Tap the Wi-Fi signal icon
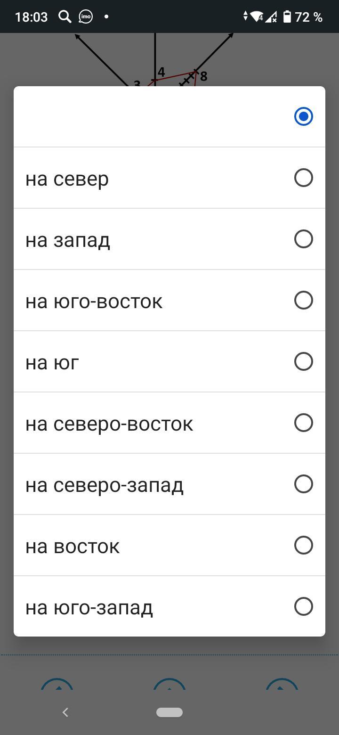 pyautogui.click(x=257, y=17)
